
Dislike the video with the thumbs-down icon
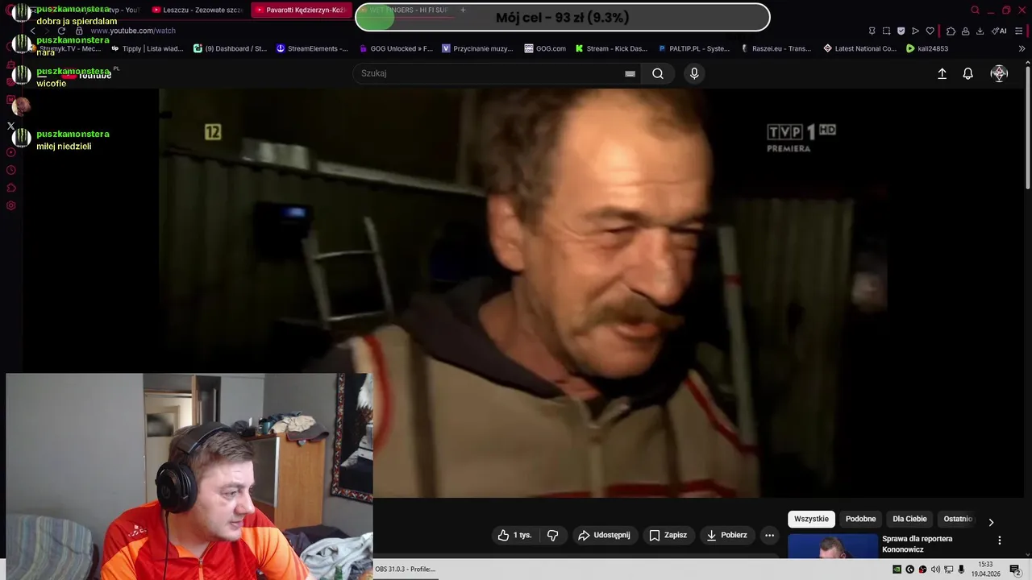553,535
